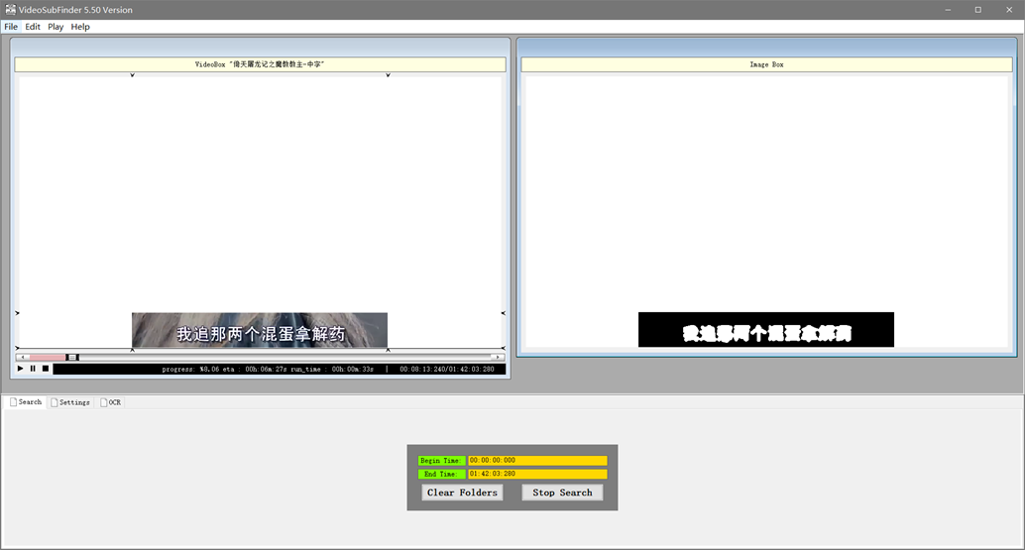Click the Stop Search button
The width and height of the screenshot is (1025, 550).
[x=562, y=493]
